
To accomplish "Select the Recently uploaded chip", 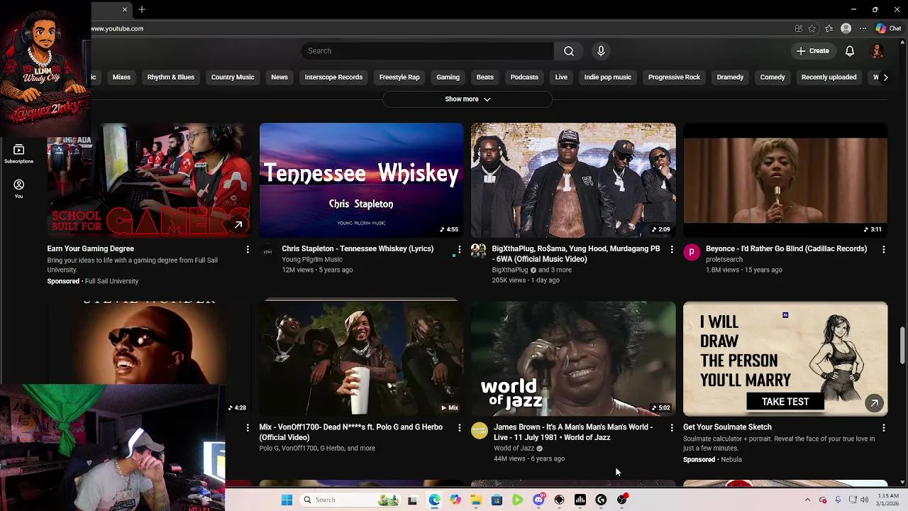I will point(829,77).
